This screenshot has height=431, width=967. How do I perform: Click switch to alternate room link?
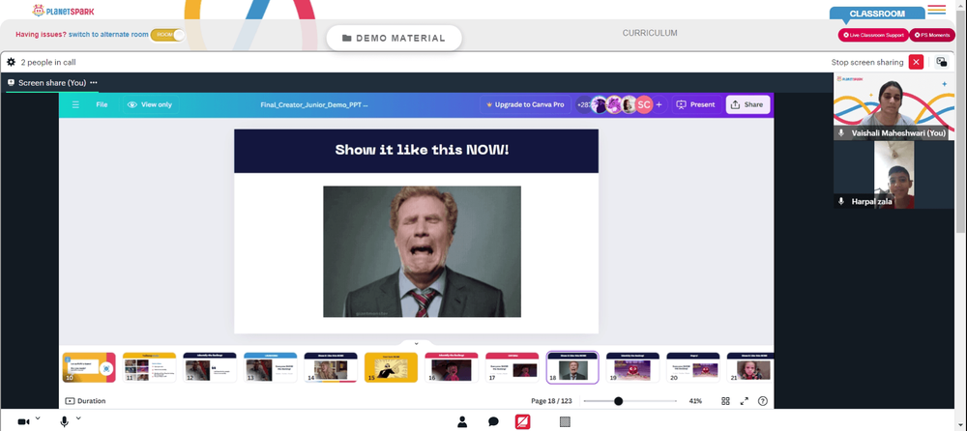[x=108, y=35]
